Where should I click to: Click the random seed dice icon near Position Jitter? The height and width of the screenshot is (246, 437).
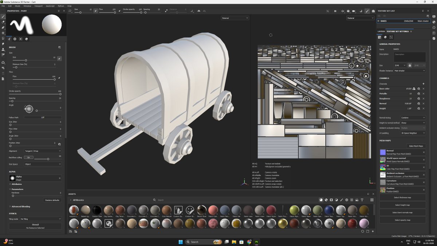coord(59,144)
